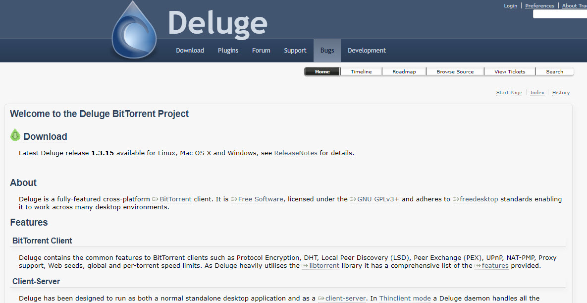Click the About section heading
587x303 pixels.
(23, 182)
